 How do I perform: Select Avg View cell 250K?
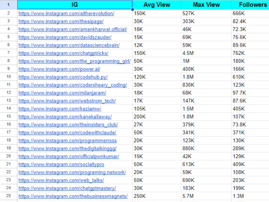[x=157, y=196]
